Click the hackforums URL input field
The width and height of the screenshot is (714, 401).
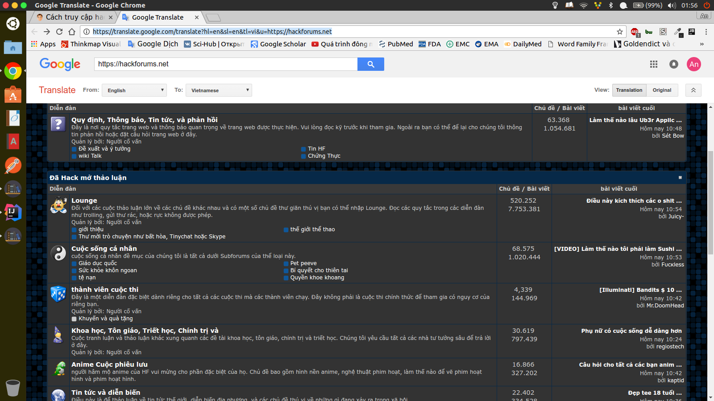coord(226,64)
